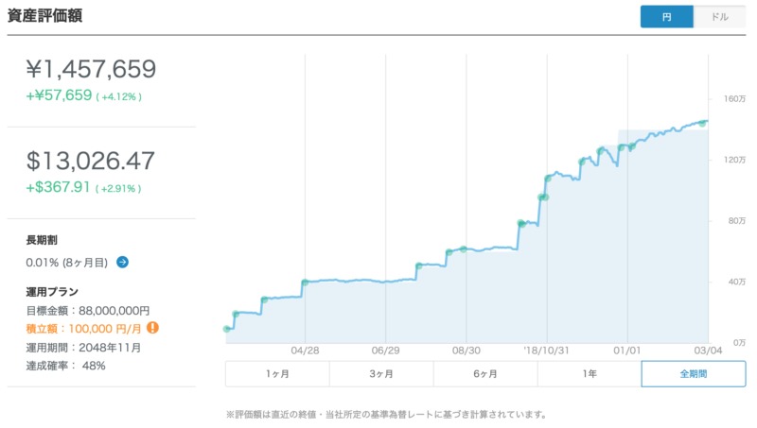The width and height of the screenshot is (757, 428).
Task: Click the 0.01% (8ヶ月目) text
Action: [x=66, y=263]
